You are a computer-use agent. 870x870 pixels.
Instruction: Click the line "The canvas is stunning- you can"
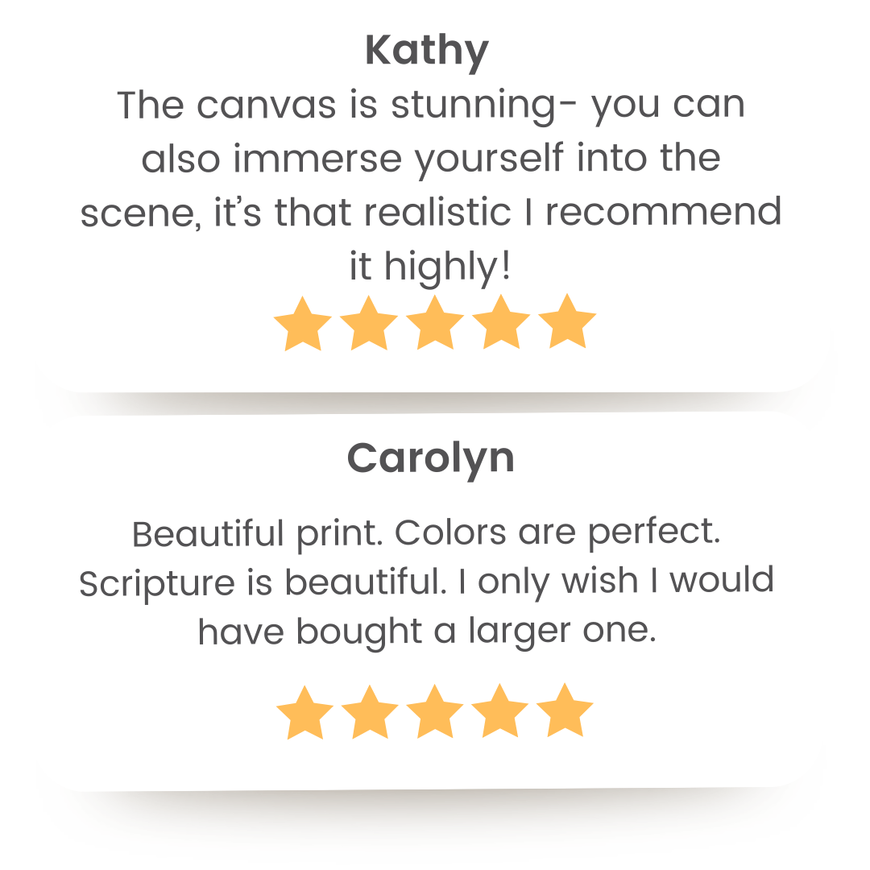(x=431, y=106)
